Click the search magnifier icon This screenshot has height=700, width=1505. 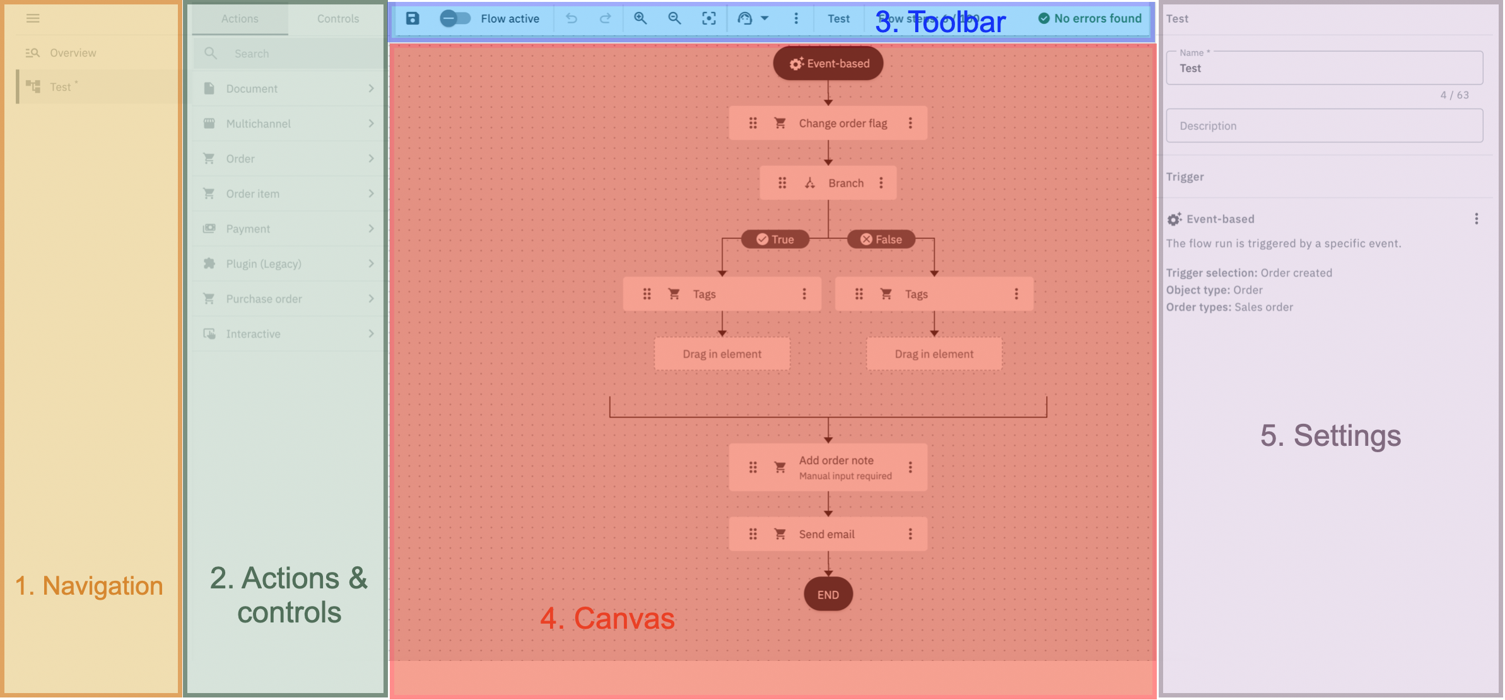pos(211,54)
